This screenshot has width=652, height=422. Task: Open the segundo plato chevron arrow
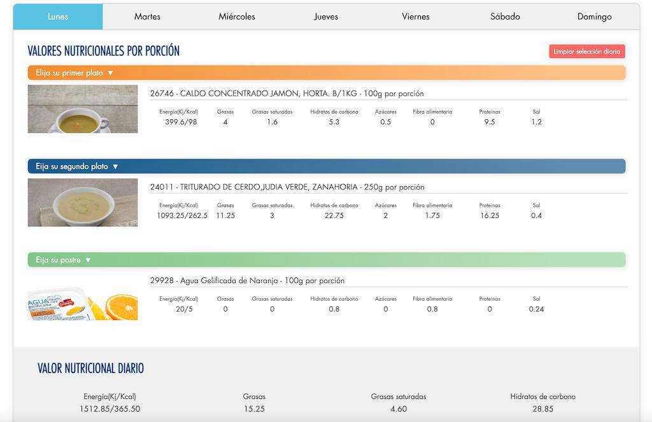click(x=115, y=166)
